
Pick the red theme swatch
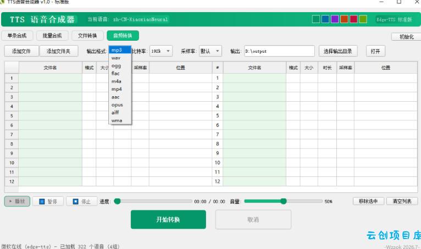(x=353, y=19)
